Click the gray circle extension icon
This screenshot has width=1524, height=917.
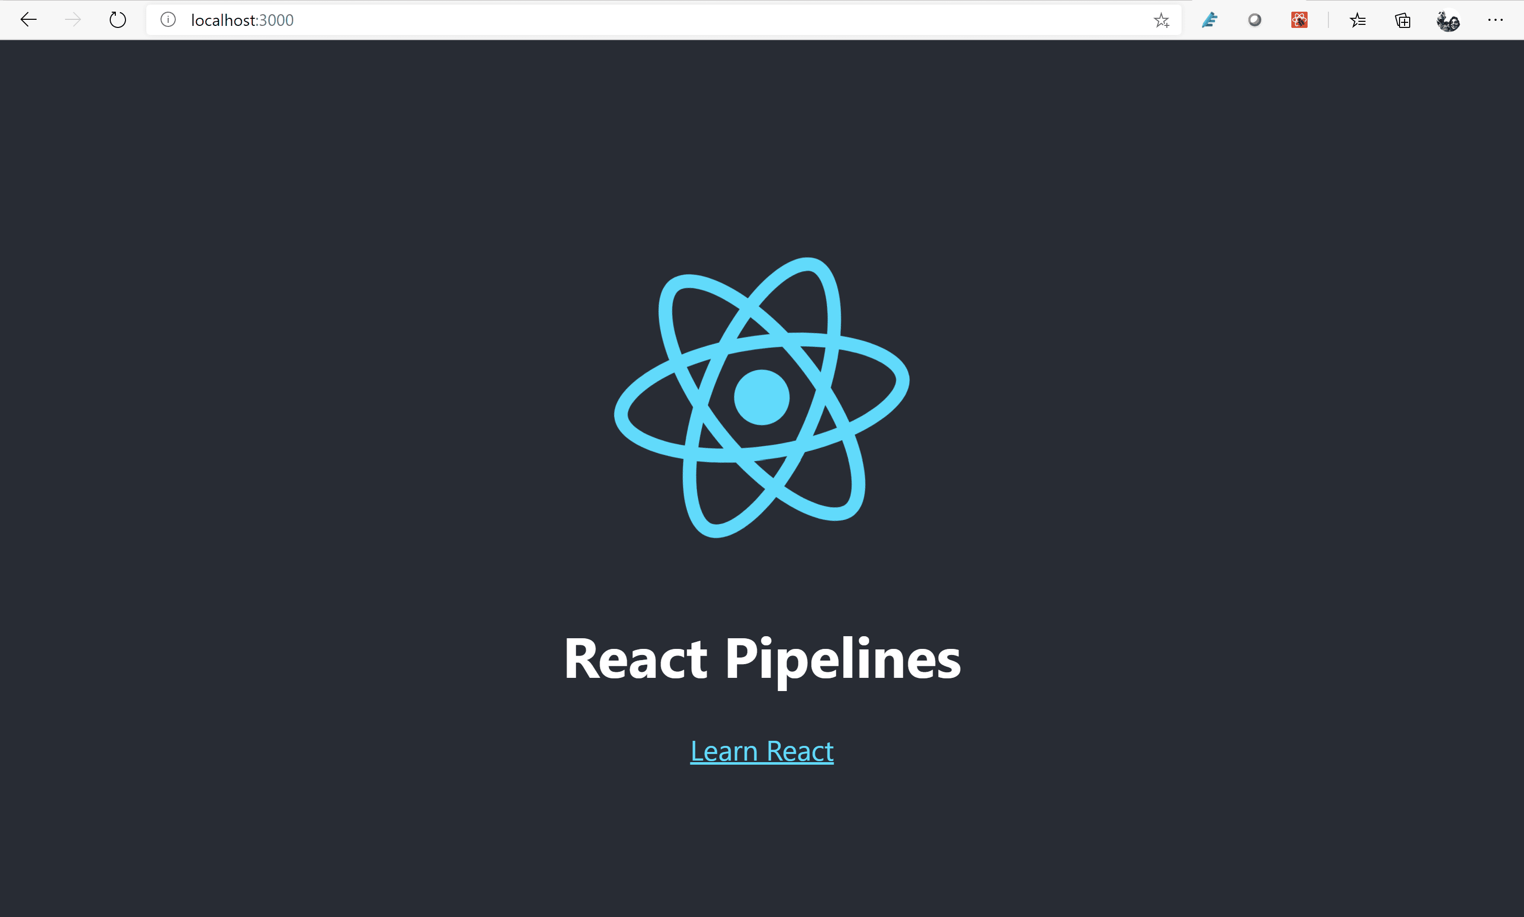[x=1254, y=20]
